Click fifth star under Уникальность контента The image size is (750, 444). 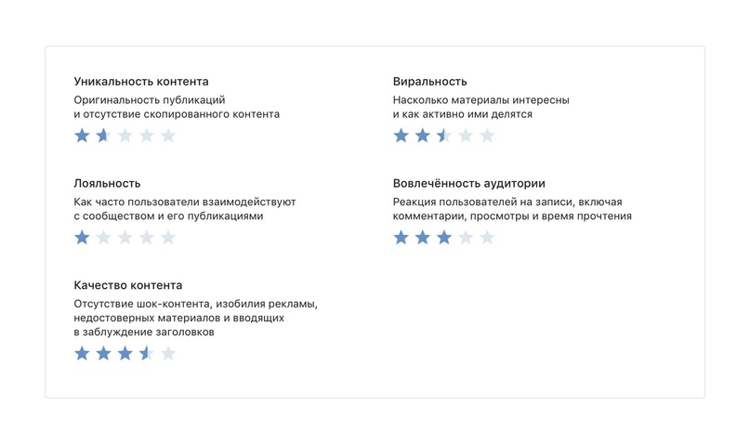pyautogui.click(x=167, y=136)
